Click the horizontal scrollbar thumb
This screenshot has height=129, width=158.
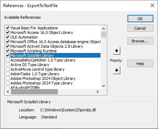pos(34,92)
